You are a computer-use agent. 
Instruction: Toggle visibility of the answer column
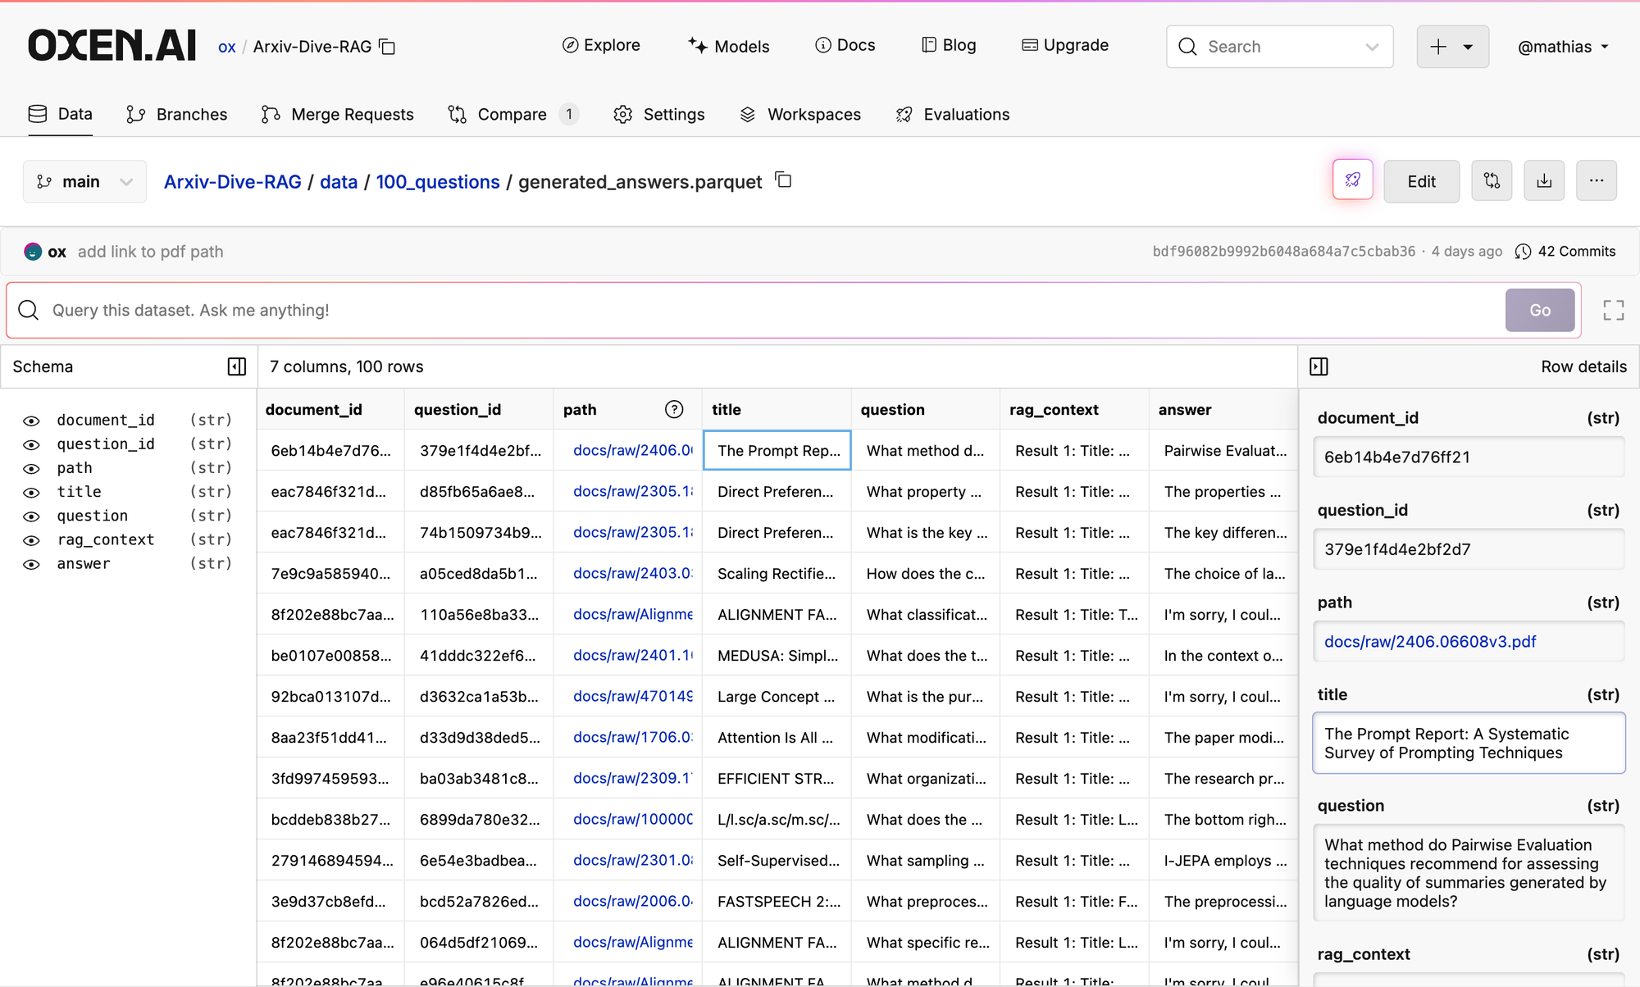point(31,564)
